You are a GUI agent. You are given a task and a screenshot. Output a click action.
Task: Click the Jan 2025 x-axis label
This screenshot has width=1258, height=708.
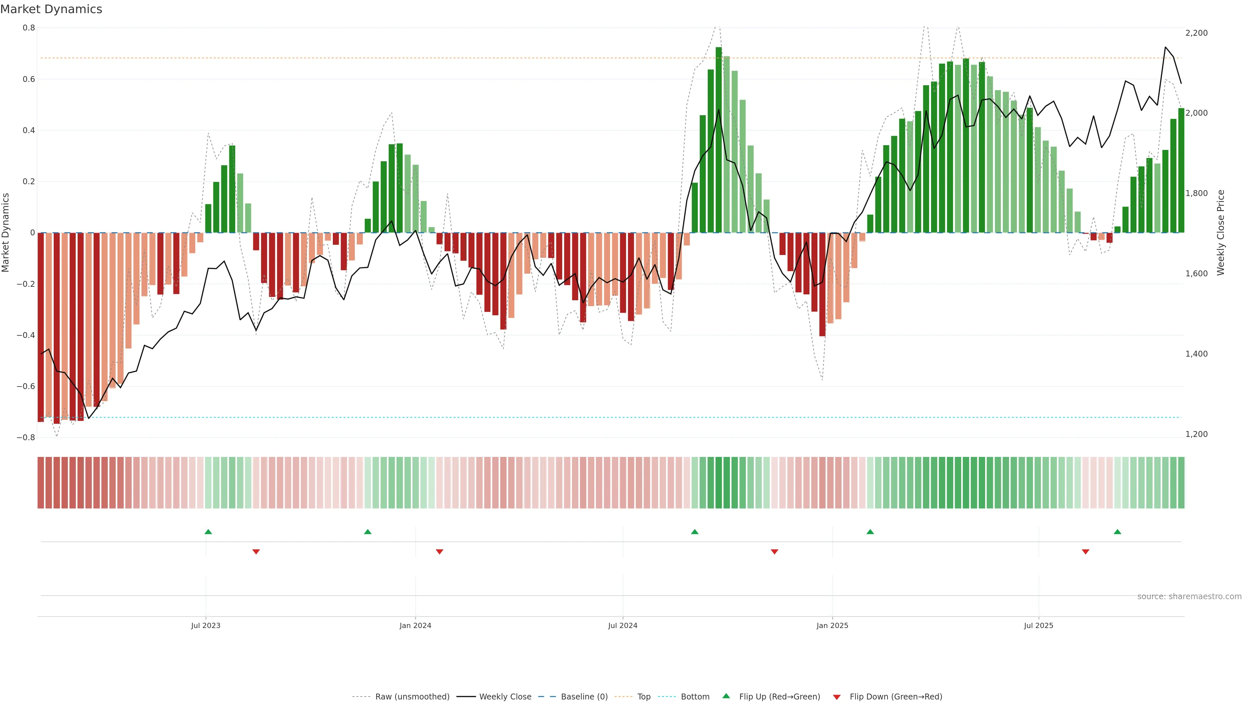coord(832,625)
